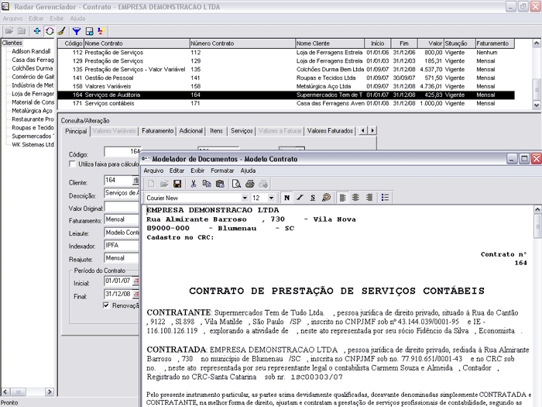Screen dimensions: 542x407
Task: Switch to the Faturamento tab
Action: (x=157, y=131)
